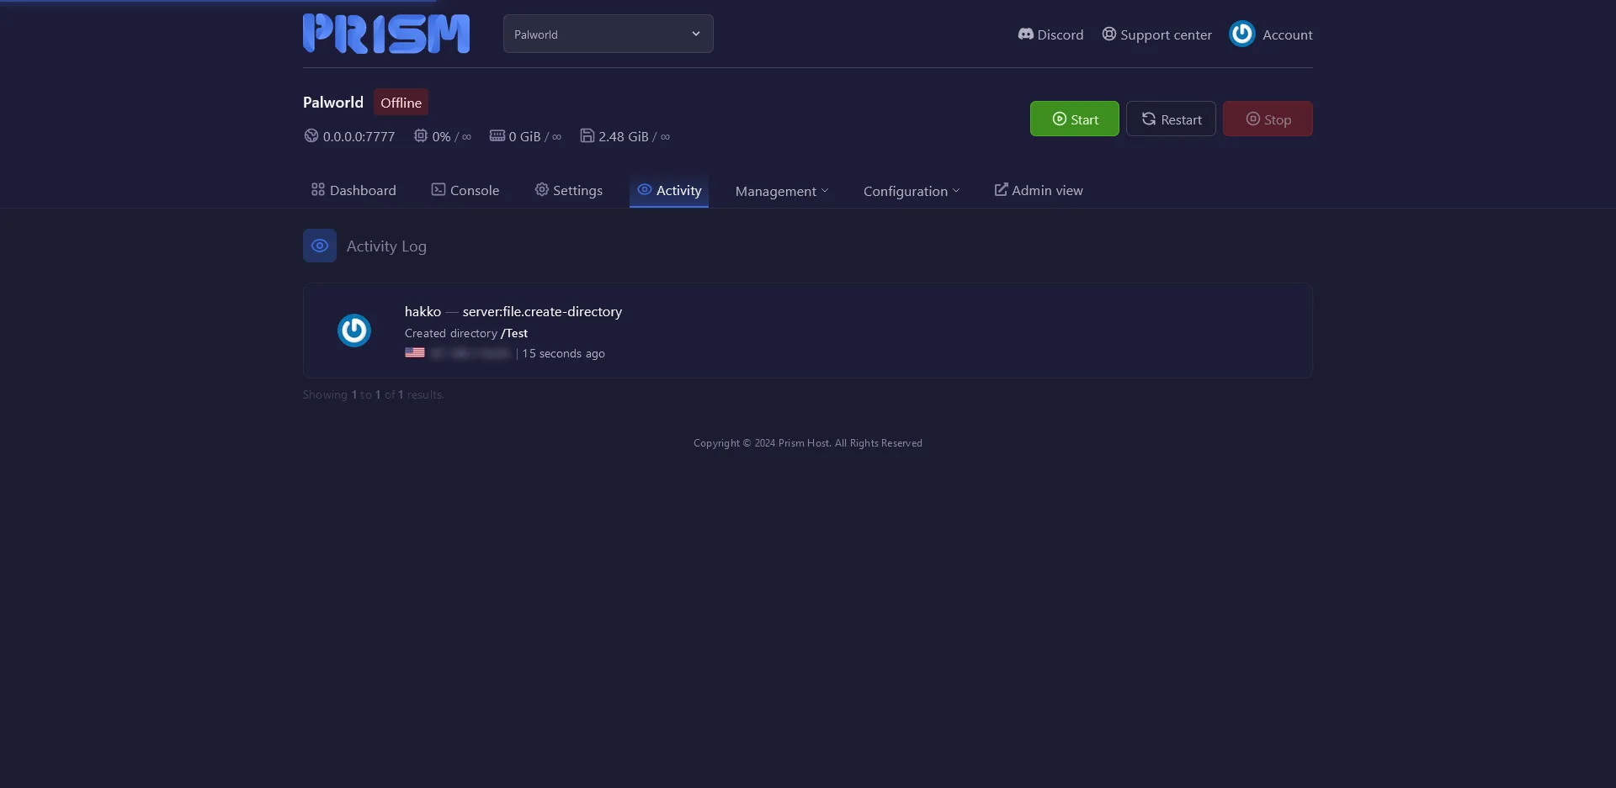This screenshot has height=788, width=1616.
Task: Click the CPU usage icon
Action: (x=421, y=136)
